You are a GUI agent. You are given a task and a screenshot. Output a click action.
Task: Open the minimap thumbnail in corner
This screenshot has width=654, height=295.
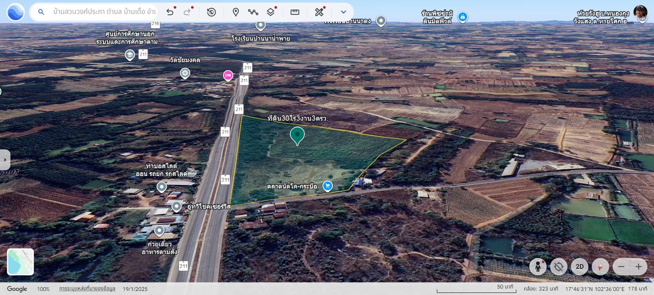coord(20,262)
